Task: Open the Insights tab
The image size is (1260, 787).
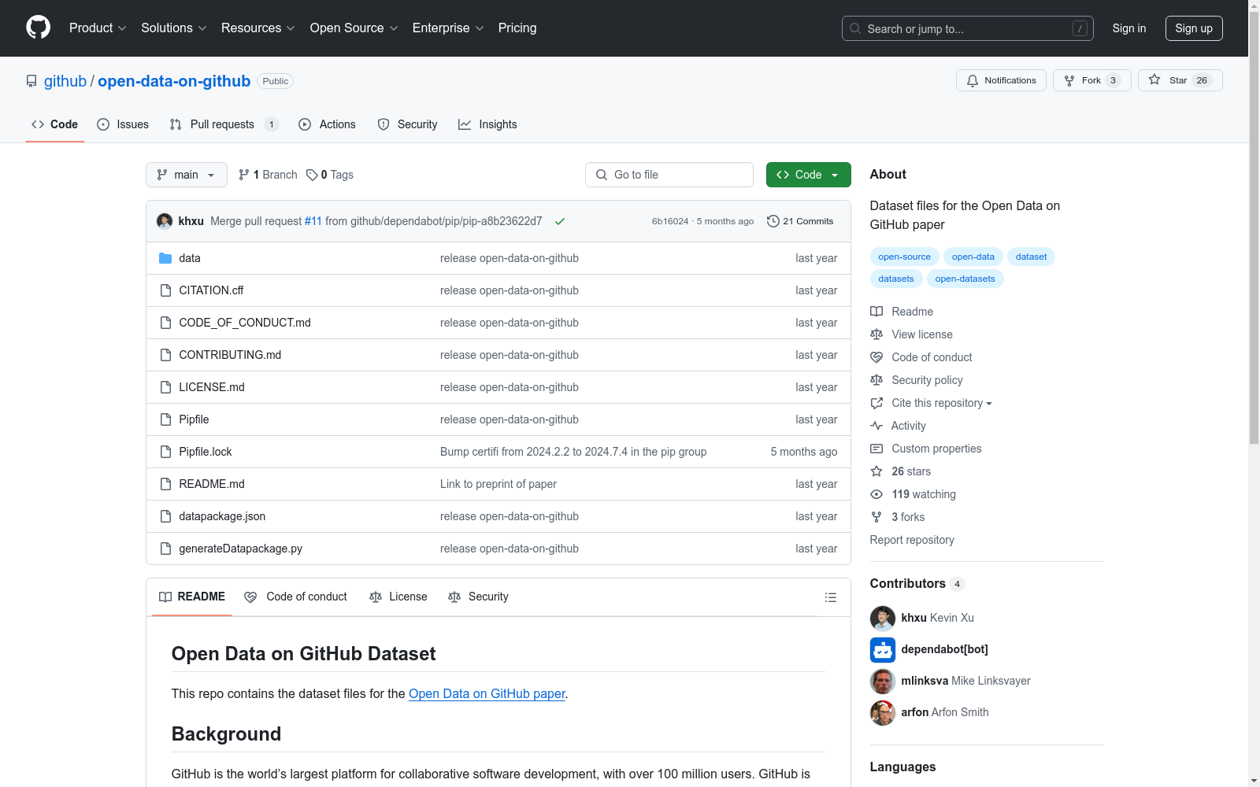Action: [x=488, y=124]
